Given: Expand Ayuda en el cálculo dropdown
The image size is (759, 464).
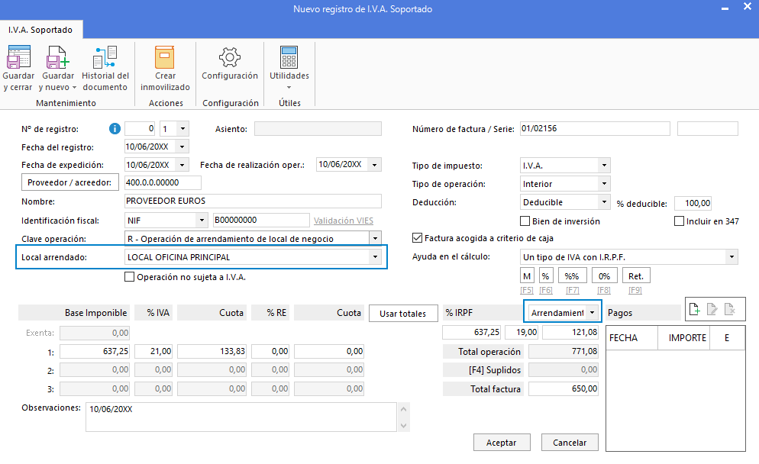Looking at the screenshot, I should 732,257.
